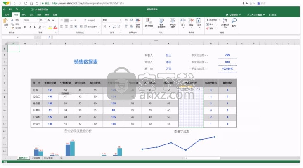303x168 pixels.
Task: Open the Find magnifier tool
Action: coord(234,21)
